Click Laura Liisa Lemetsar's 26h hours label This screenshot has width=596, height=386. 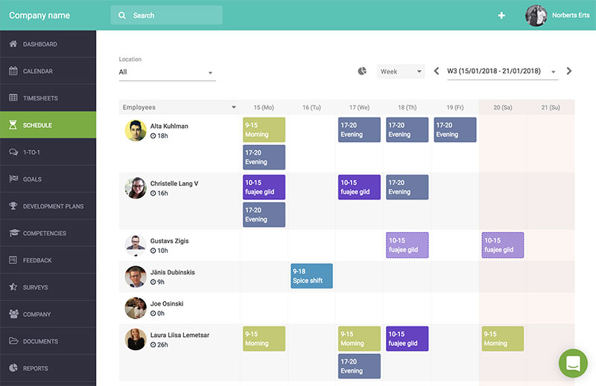159,344
